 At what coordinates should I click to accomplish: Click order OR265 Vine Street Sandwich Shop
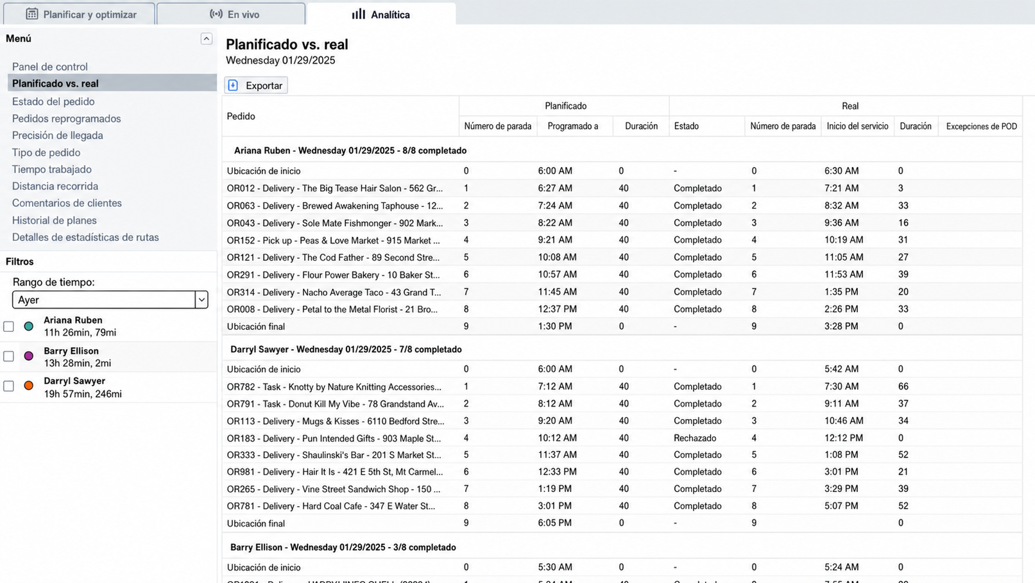click(x=334, y=489)
